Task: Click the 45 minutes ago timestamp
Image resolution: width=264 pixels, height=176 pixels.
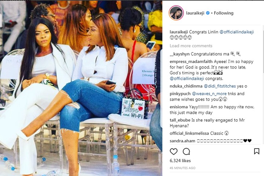Action: [x=183, y=168]
